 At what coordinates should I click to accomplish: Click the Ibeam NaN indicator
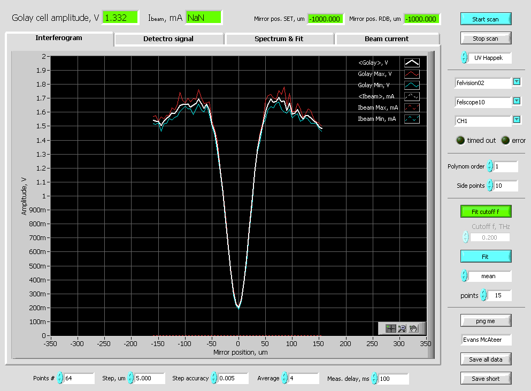[x=203, y=18]
